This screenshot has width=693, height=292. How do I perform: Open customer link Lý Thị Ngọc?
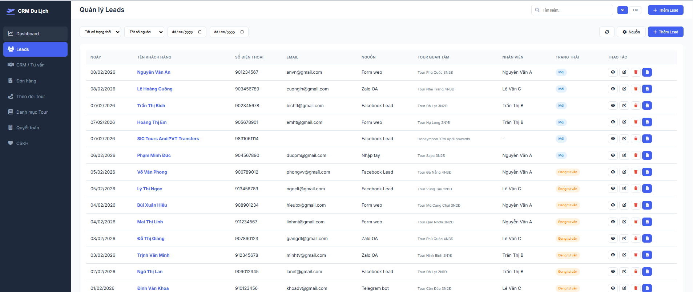(x=149, y=189)
